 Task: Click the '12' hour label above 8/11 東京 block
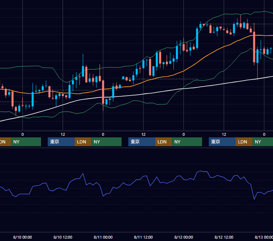[x=143, y=135]
